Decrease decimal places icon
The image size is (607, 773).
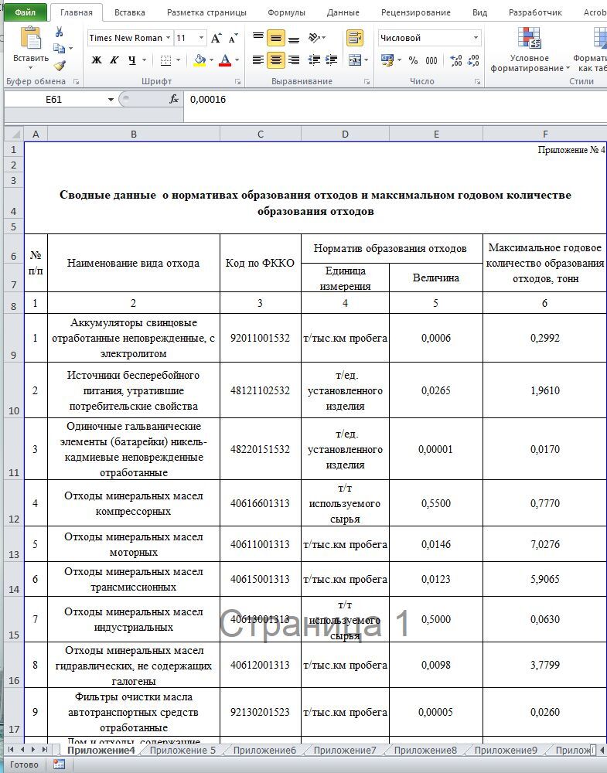click(473, 60)
